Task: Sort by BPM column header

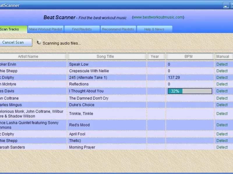Action: pos(188,56)
